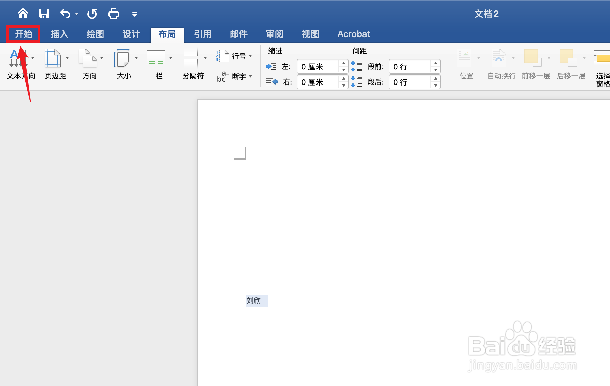Open the 行号 line numbers menu
610x386 pixels.
point(234,56)
